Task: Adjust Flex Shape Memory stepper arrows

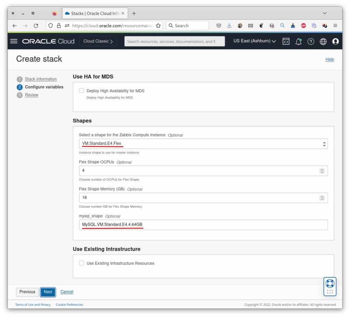Action: click(322, 198)
